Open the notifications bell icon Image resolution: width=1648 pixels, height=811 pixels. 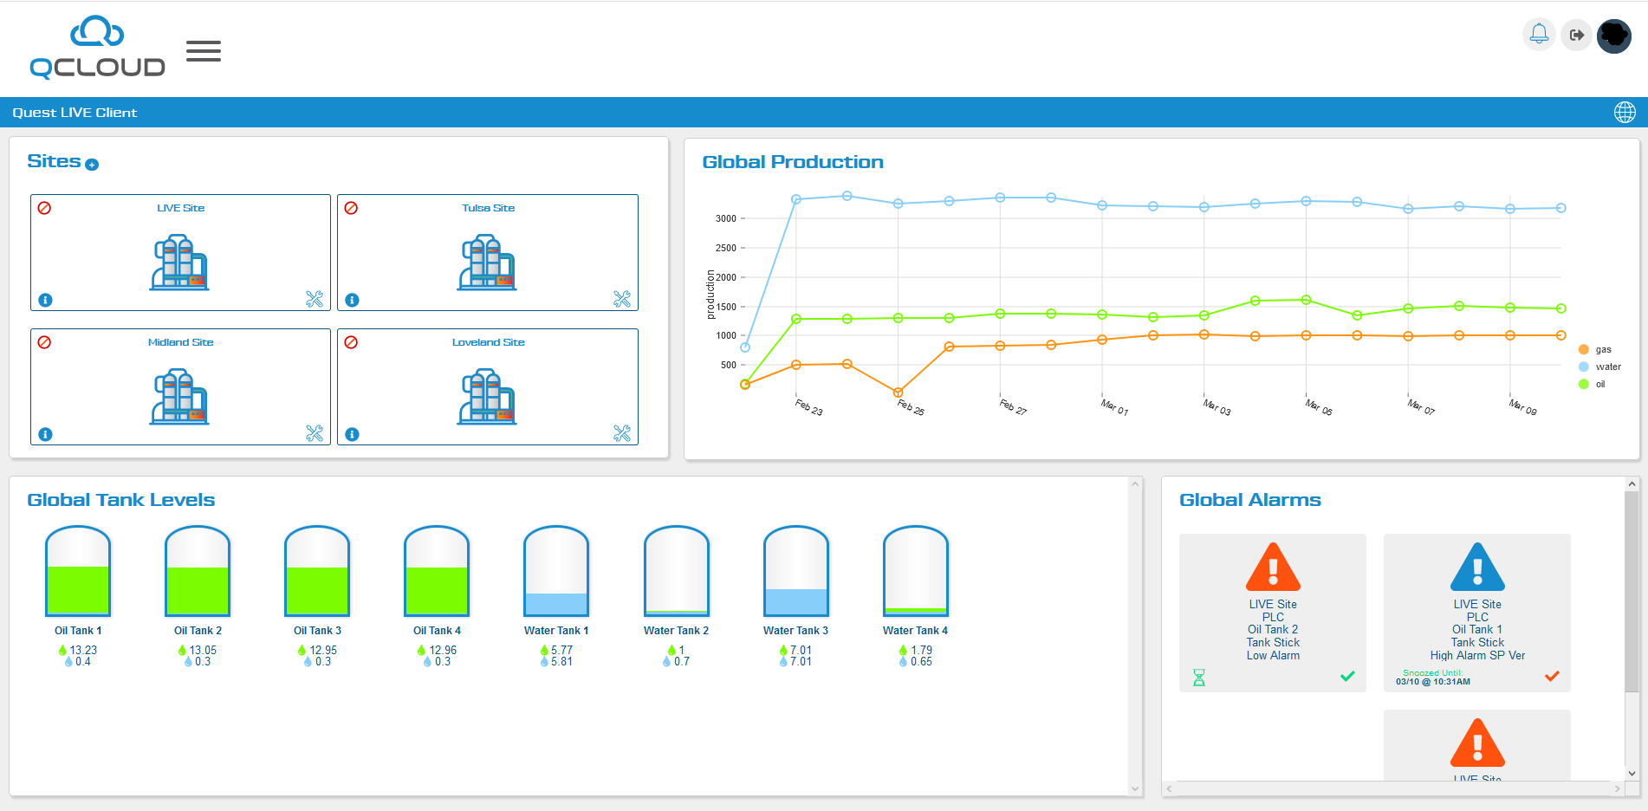[1539, 35]
